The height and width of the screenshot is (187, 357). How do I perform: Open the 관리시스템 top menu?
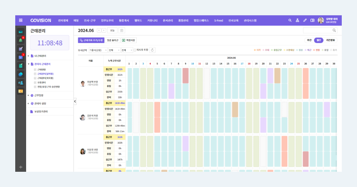(250, 20)
